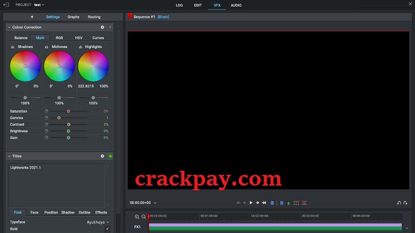Switch to the AUDIO workspace tab
This screenshot has height=233, width=415.
tap(236, 5)
